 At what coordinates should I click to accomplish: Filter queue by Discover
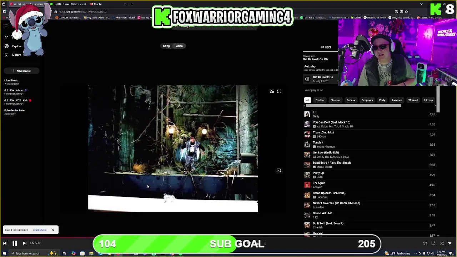click(x=335, y=100)
